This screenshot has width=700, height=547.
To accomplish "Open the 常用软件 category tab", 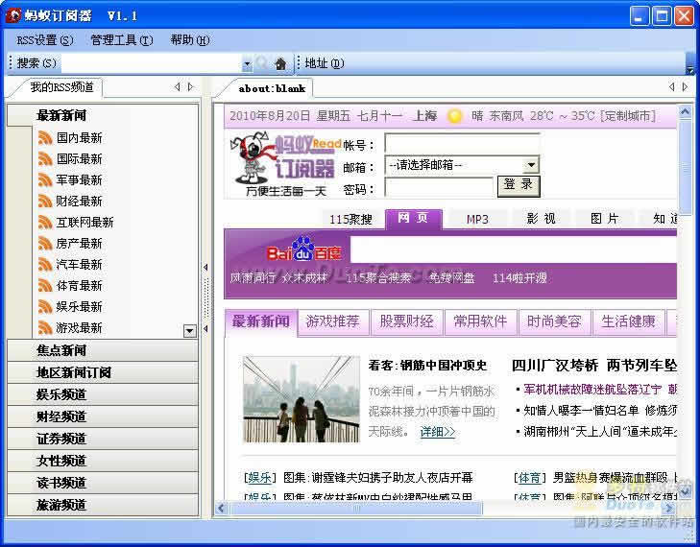I will (480, 321).
